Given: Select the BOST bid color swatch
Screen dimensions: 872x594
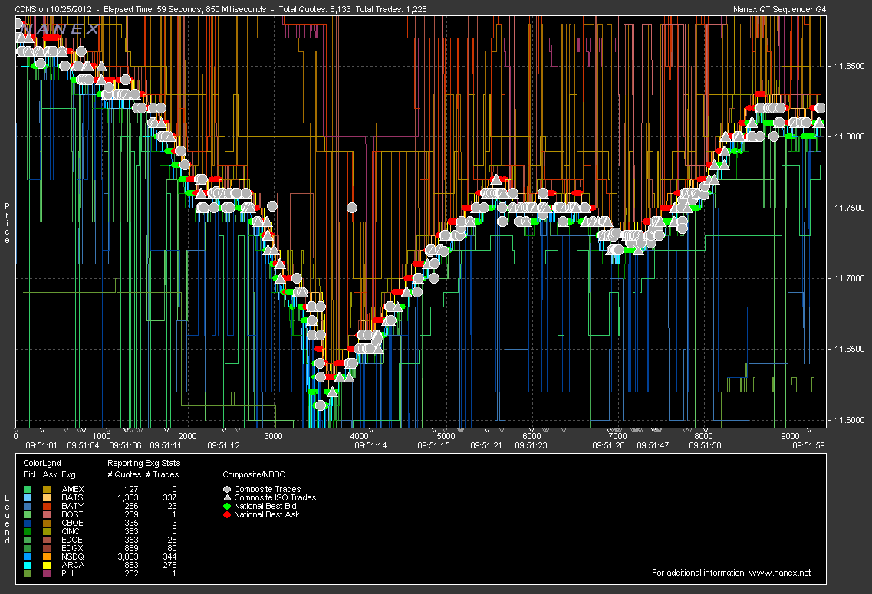Looking at the screenshot, I should [28, 514].
